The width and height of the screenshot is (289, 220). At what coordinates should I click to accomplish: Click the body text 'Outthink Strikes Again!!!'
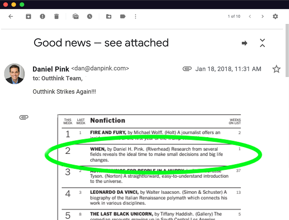pyautogui.click(x=64, y=92)
